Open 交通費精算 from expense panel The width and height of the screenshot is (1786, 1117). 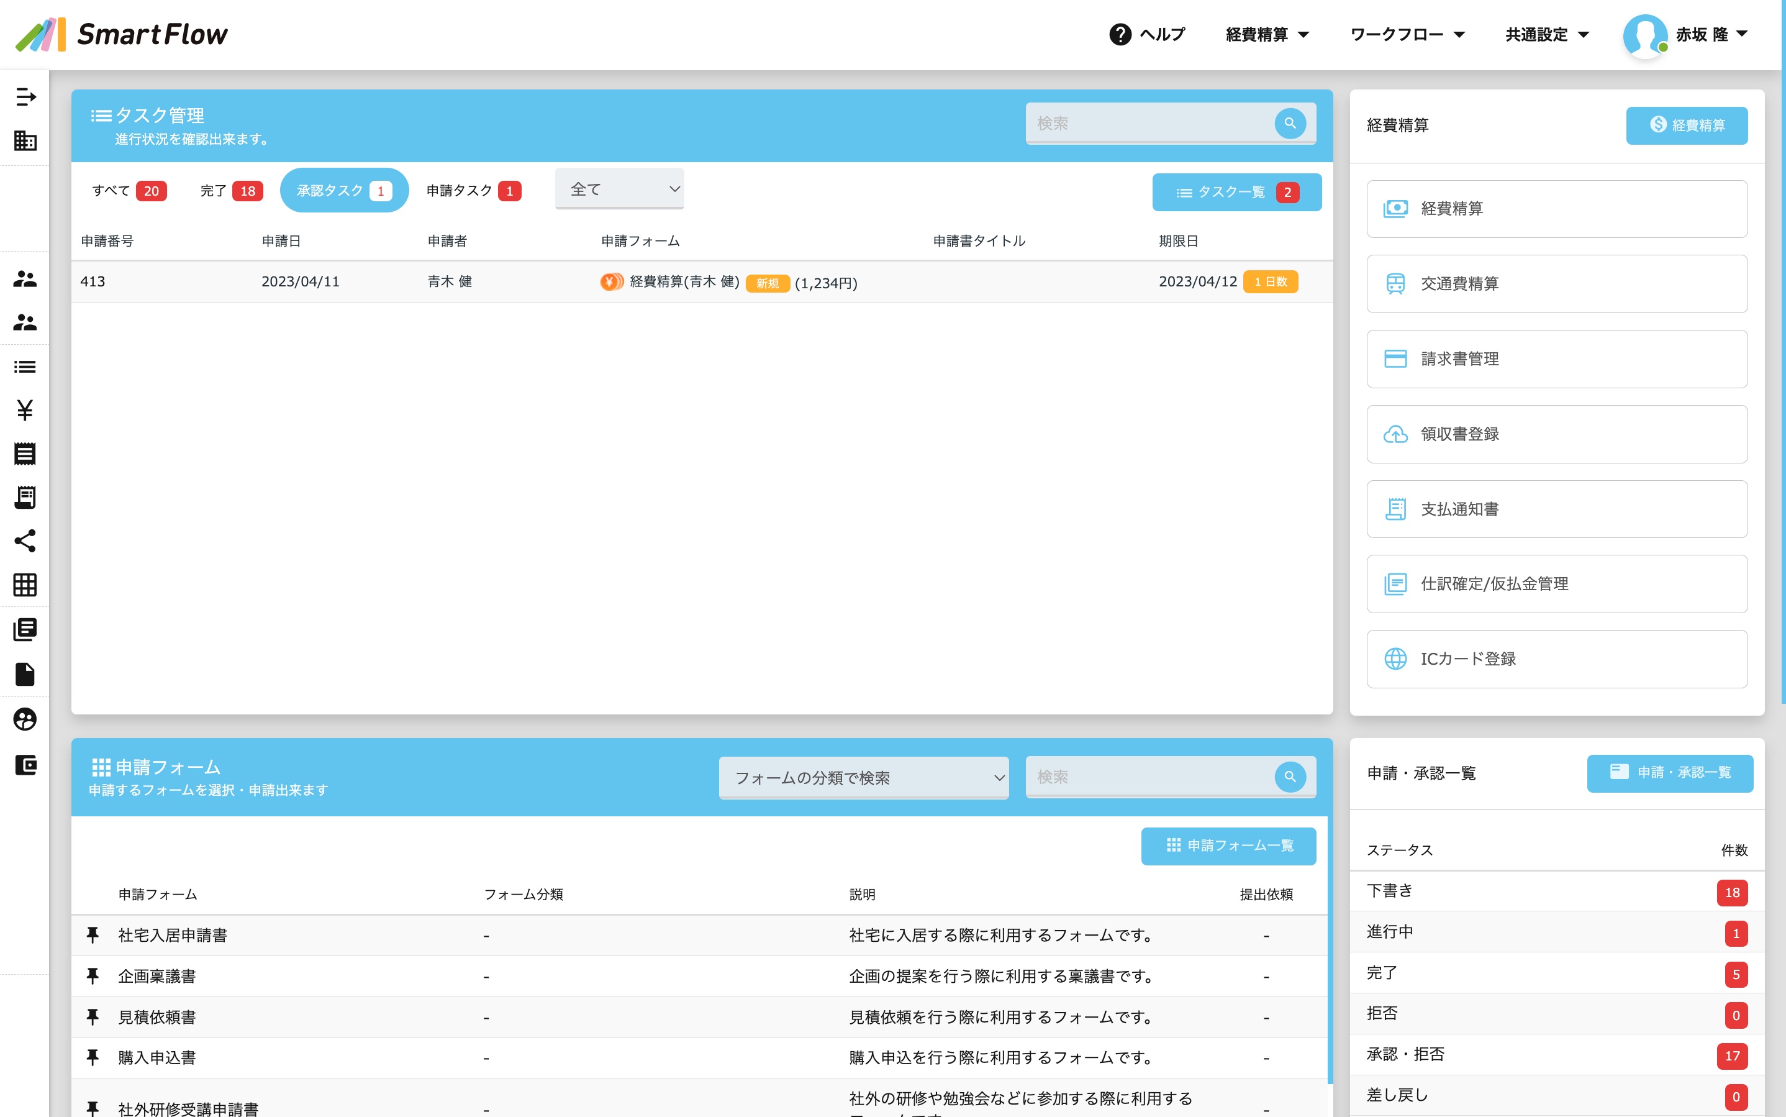(x=1556, y=284)
